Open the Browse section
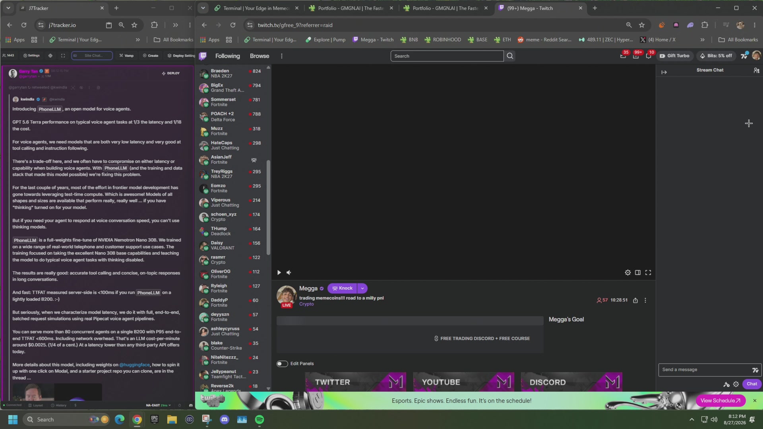 click(259, 56)
